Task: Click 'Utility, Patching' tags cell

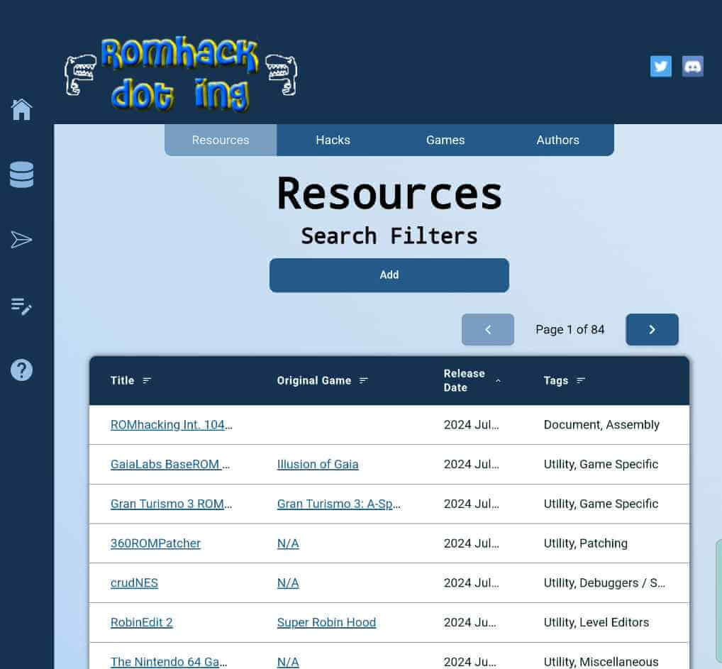Action: pyautogui.click(x=585, y=543)
